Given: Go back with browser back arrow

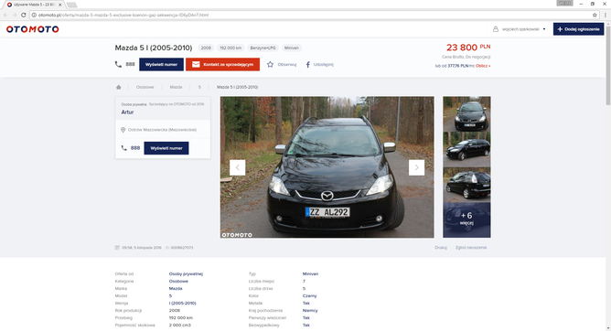Looking at the screenshot, I should click(x=5, y=15).
